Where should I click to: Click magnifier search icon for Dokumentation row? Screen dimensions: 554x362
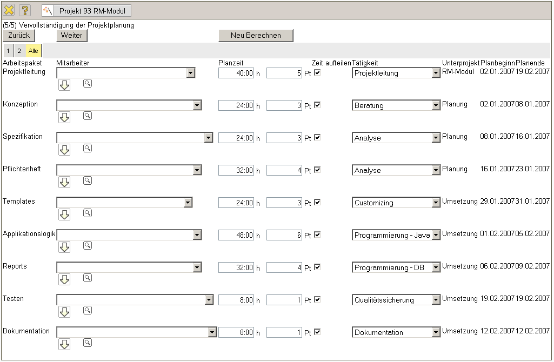click(x=88, y=343)
